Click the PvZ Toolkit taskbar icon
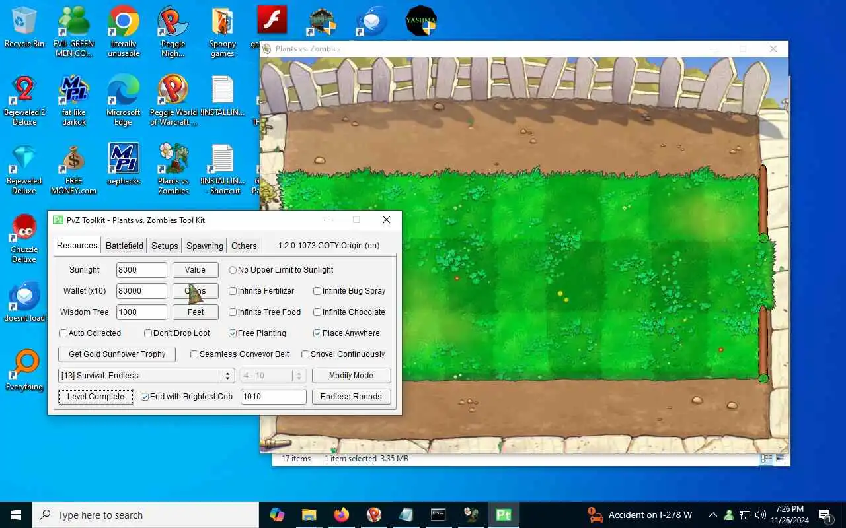Screen dimensions: 846x528 pos(504,515)
